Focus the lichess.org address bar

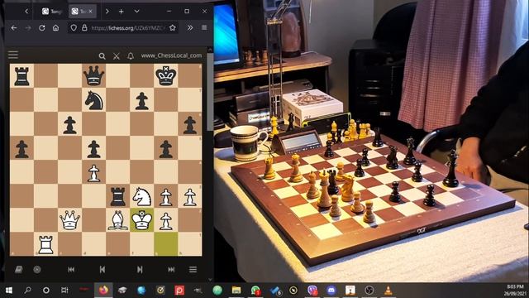tap(128, 28)
